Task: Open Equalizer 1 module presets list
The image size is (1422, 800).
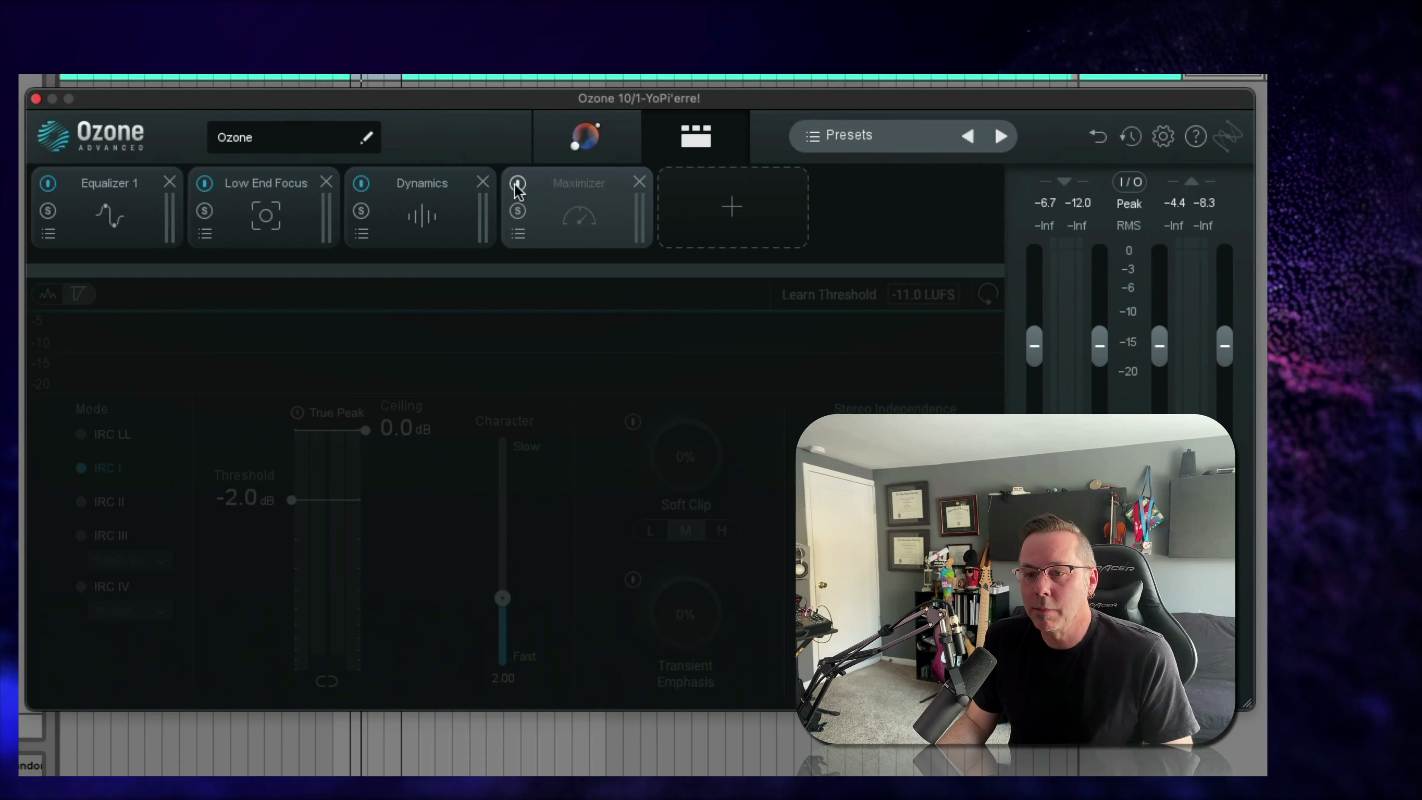Action: click(49, 234)
